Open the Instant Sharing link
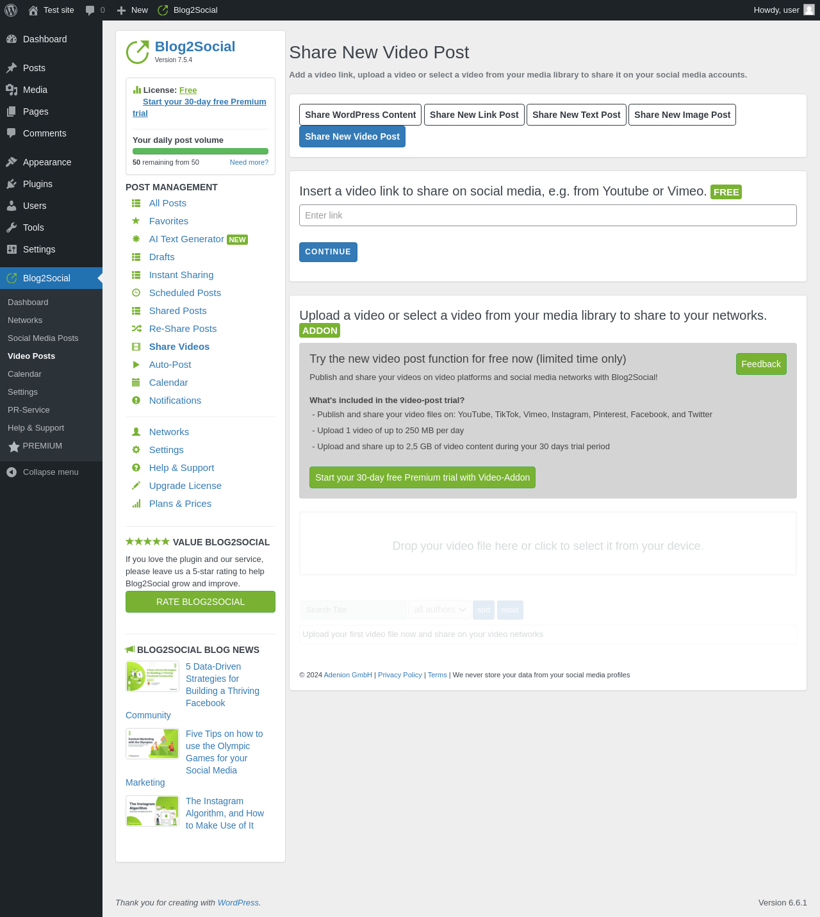 tap(181, 275)
